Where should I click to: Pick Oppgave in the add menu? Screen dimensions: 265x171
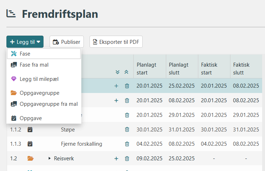pos(31,118)
